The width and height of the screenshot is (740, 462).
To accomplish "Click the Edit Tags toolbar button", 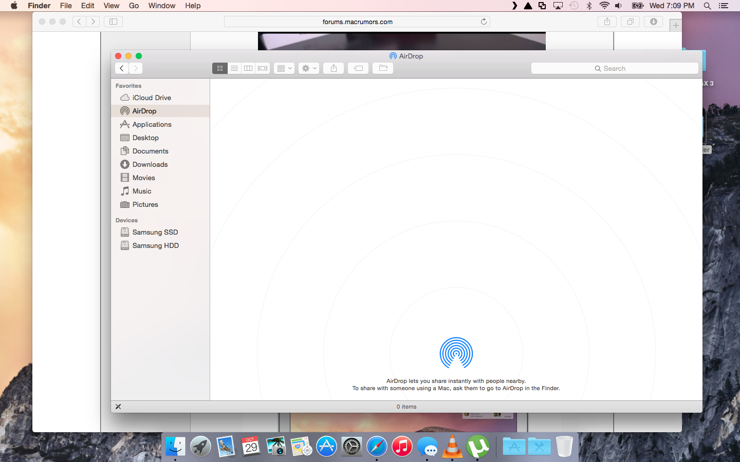I will [x=358, y=68].
